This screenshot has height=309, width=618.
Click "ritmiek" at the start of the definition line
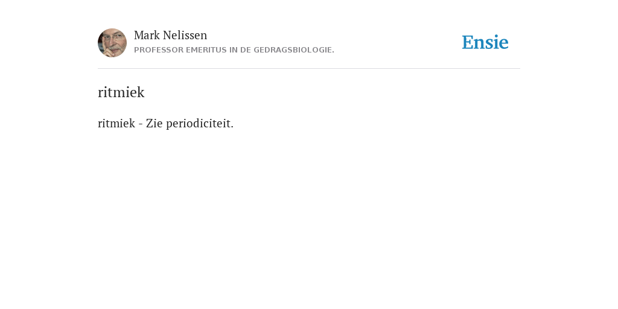[116, 123]
